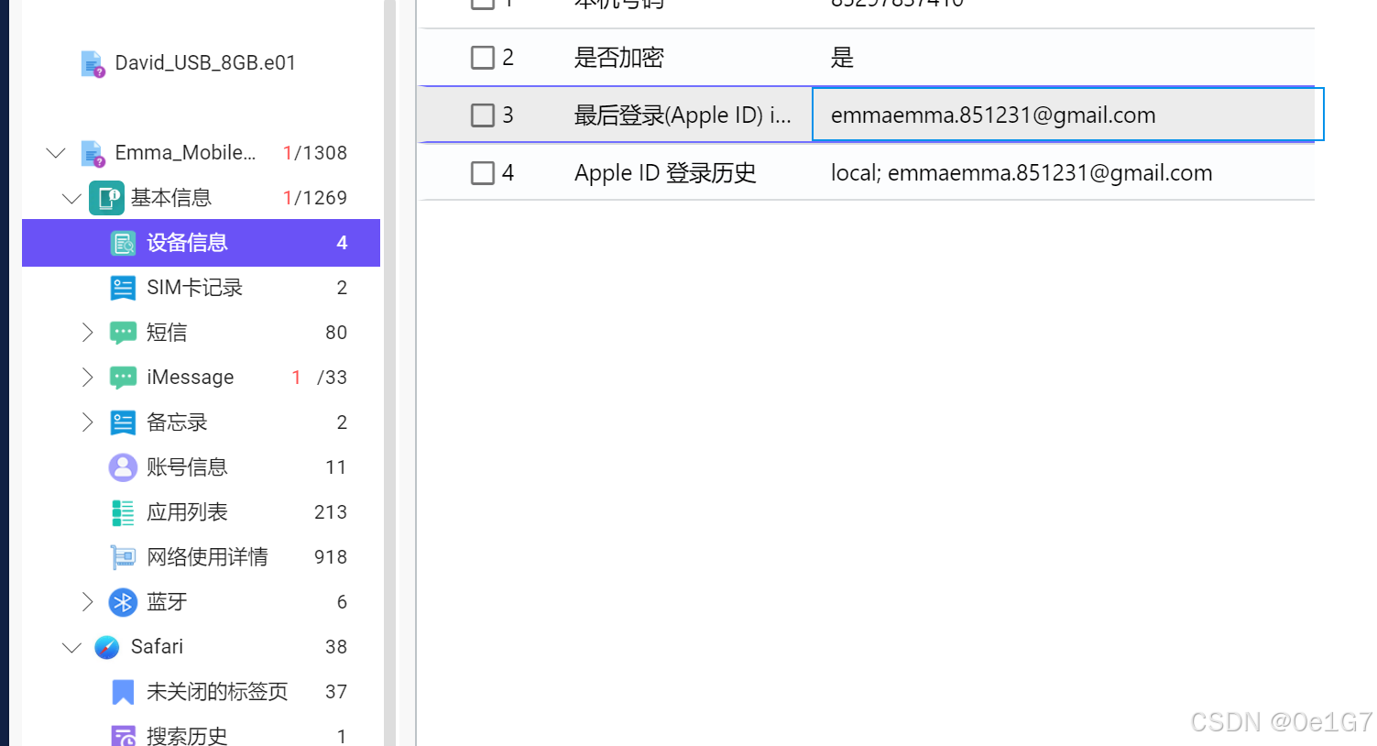Click the 未关闭的标签页 bookmark icon
The width and height of the screenshot is (1377, 746).
pos(123,692)
